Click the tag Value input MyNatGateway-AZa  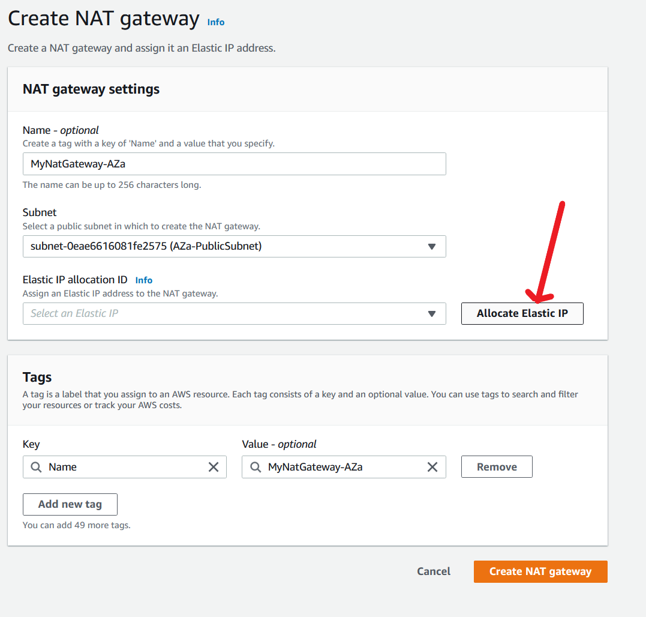pyautogui.click(x=344, y=467)
